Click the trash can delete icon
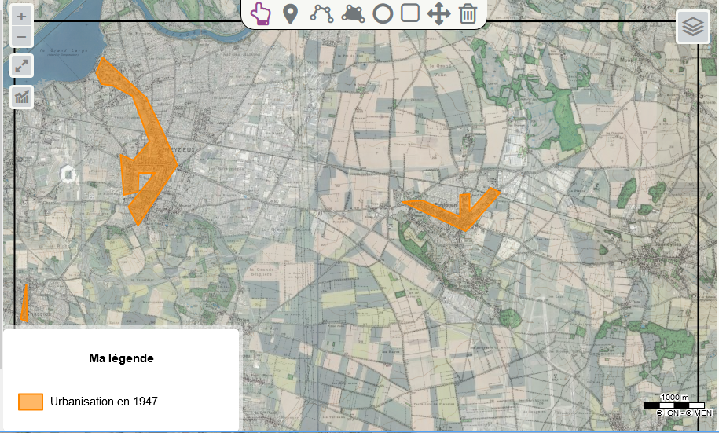Viewport: 719px width, 433px height. [468, 13]
